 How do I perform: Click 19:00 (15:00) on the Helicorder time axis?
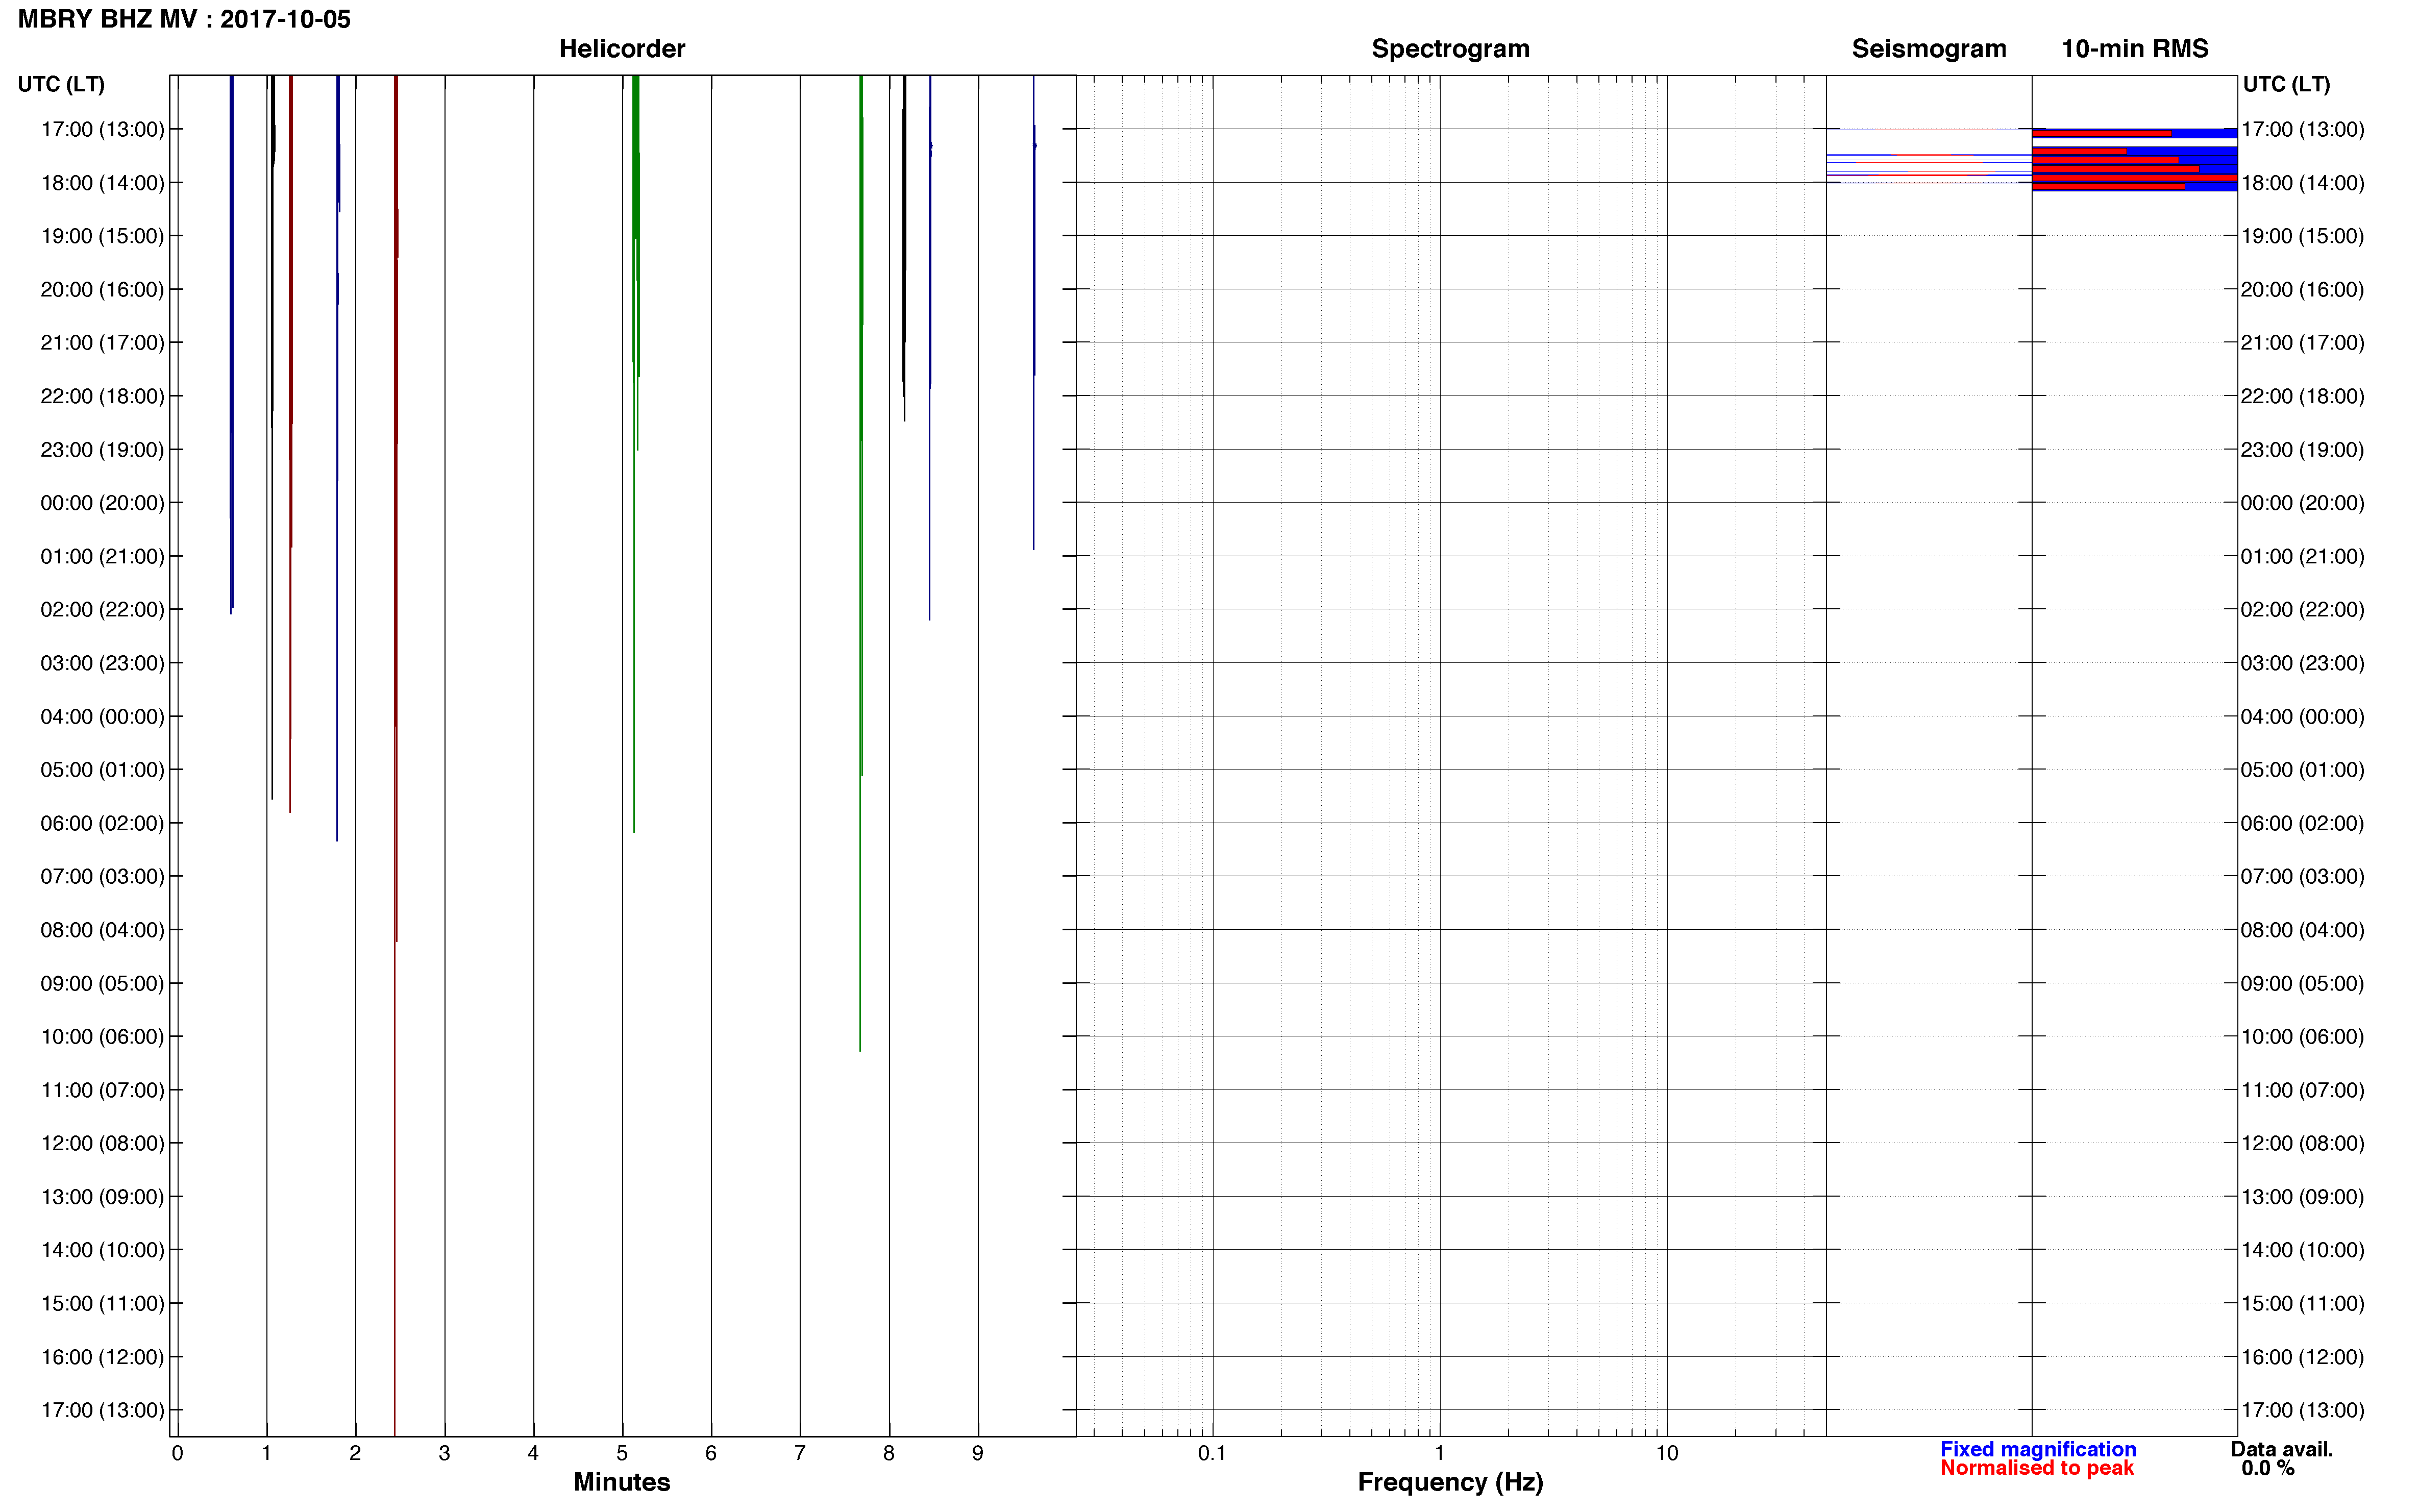(102, 236)
